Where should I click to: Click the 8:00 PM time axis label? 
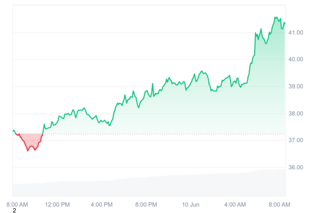146,204
